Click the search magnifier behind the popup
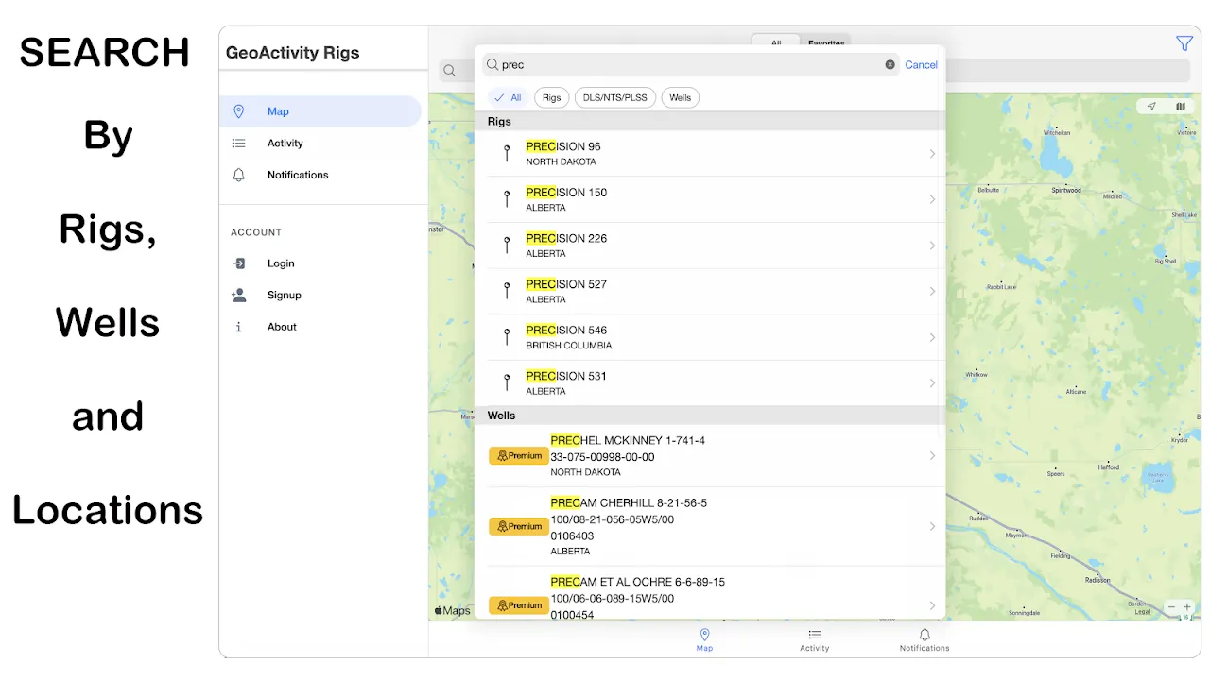Viewport: 1210px width, 680px height. pyautogui.click(x=450, y=71)
